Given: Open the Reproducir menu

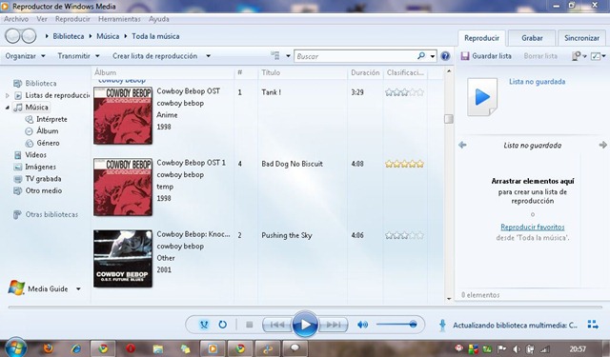Looking at the screenshot, I should pos(72,19).
